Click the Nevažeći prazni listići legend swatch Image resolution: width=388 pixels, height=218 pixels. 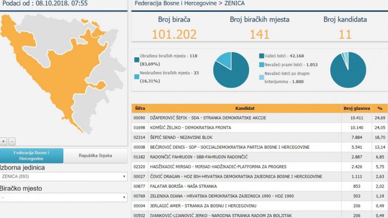pos(261,65)
